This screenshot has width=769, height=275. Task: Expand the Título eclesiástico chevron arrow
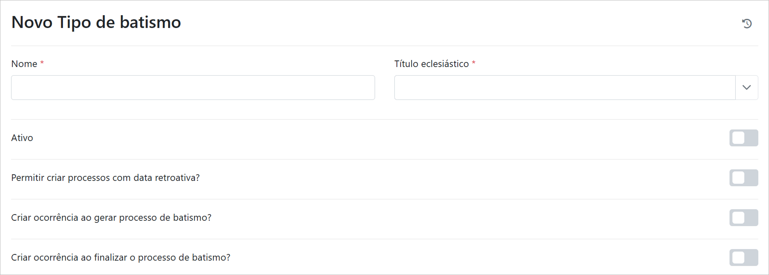click(x=746, y=88)
